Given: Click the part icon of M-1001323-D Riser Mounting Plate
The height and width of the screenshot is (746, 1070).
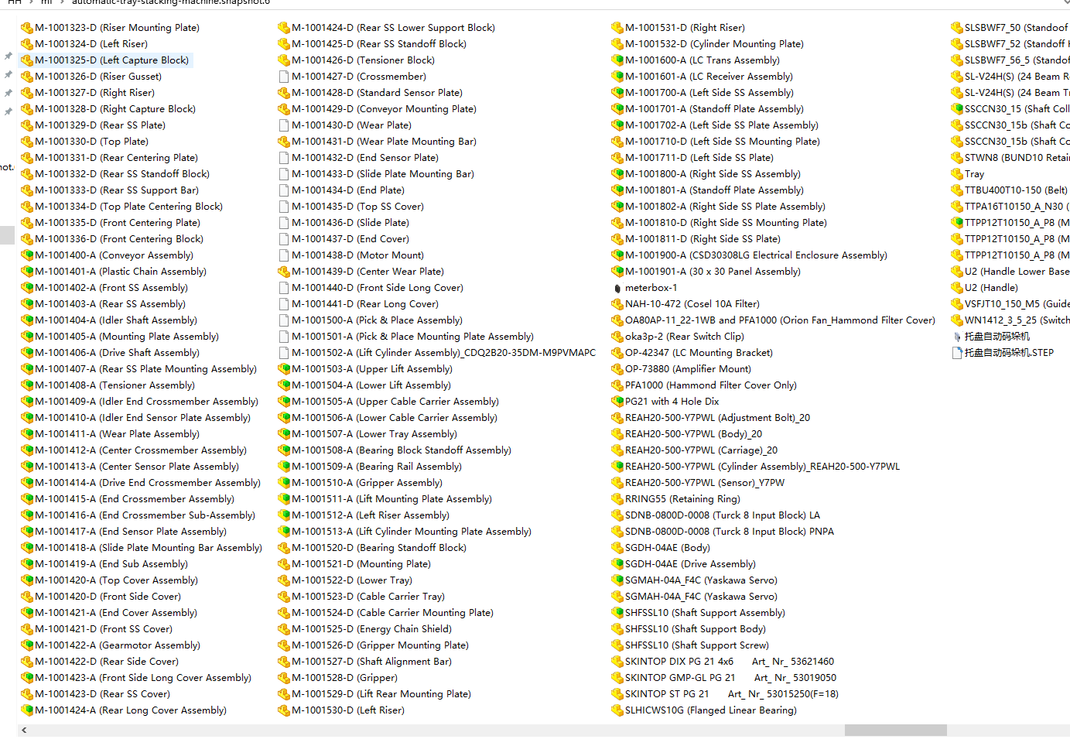Looking at the screenshot, I should [27, 28].
